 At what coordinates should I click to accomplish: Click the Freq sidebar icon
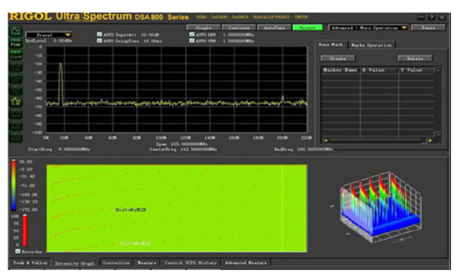click(x=16, y=43)
